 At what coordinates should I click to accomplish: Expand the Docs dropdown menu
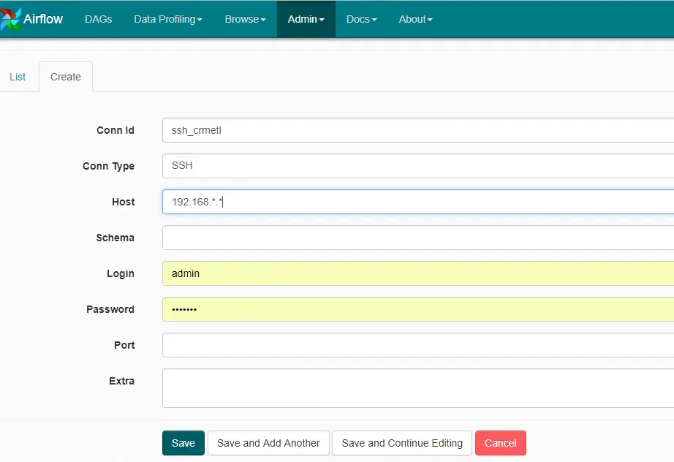(362, 19)
